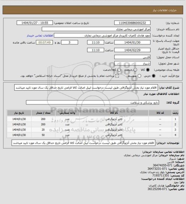Click family name هادی کامران in footer
Screen dimensions: 186x204
pyautogui.click(x=157, y=186)
